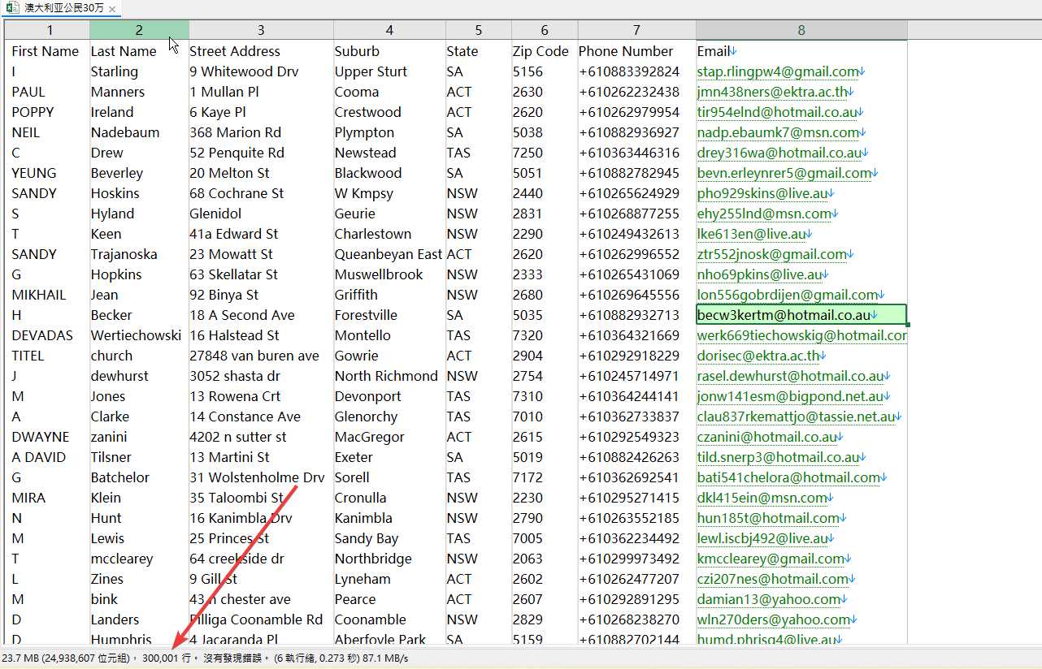Viewport: 1042px width, 669px height.
Task: Click the 300,001 行 row count in status bar
Action: 167,658
